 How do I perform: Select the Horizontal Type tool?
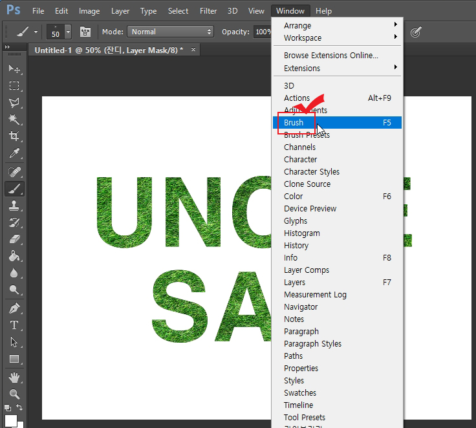pos(14,325)
